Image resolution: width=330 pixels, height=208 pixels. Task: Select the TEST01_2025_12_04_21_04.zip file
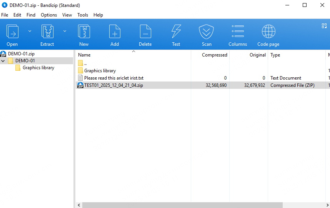pos(113,85)
